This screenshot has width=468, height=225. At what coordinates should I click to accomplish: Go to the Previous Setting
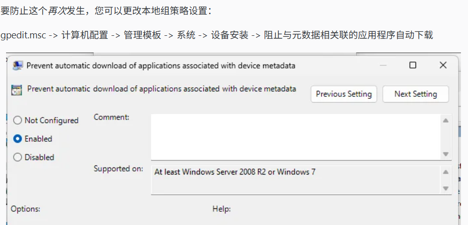pyautogui.click(x=344, y=94)
